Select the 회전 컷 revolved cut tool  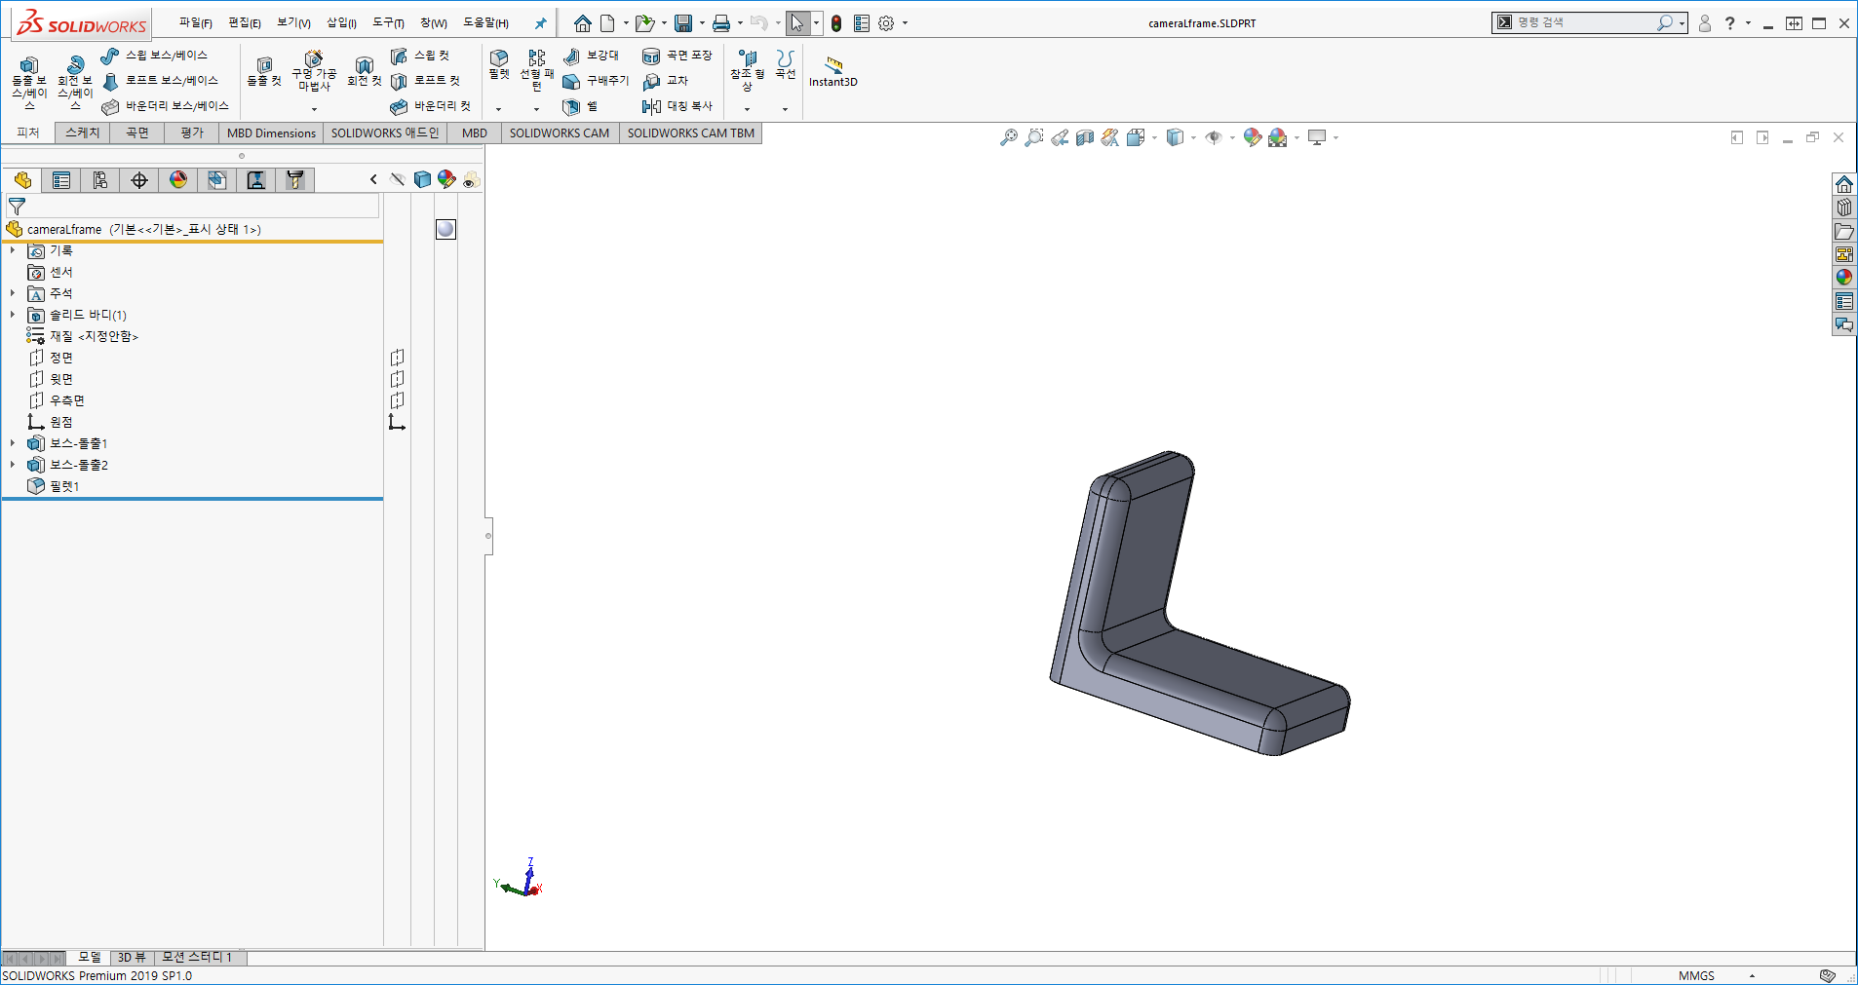tap(364, 72)
